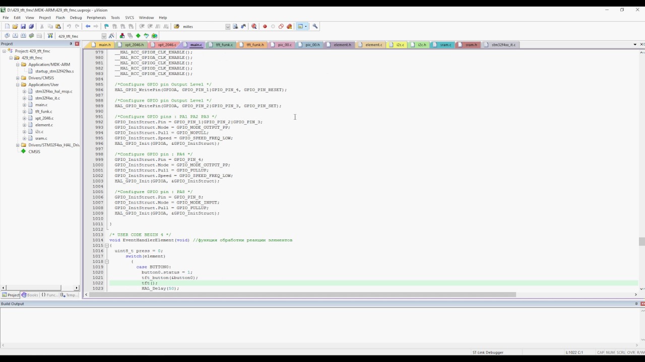
Task: Collapse the switch block fold at line 1018
Action: (x=107, y=261)
